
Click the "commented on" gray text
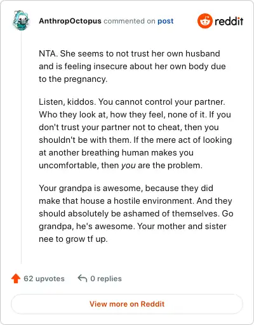tap(130, 21)
